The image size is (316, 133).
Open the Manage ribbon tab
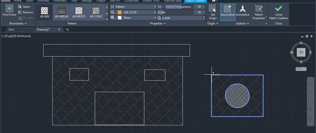pos(87,1)
